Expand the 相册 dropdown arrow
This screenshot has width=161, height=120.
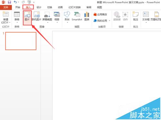click(57, 22)
